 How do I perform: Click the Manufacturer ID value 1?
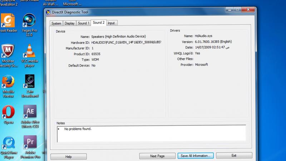tap(93, 48)
